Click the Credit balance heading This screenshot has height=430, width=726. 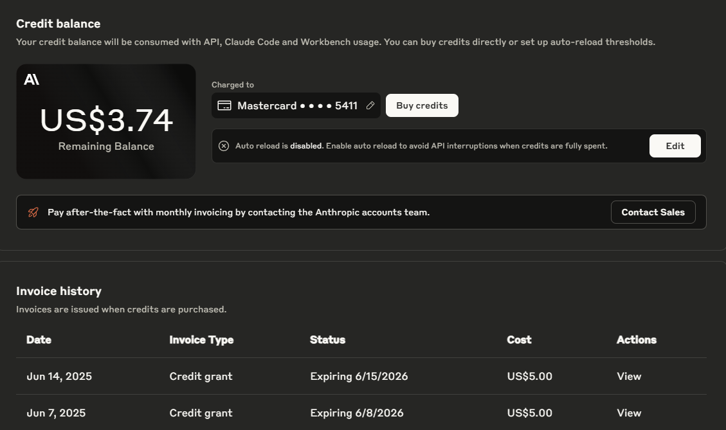(x=59, y=24)
